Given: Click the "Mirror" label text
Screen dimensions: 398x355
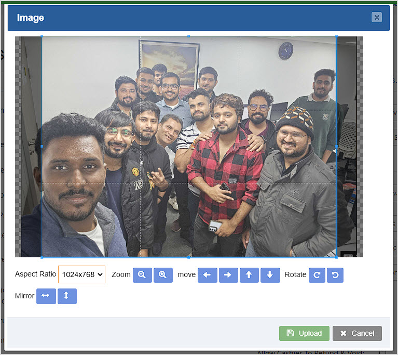Looking at the screenshot, I should 24,296.
